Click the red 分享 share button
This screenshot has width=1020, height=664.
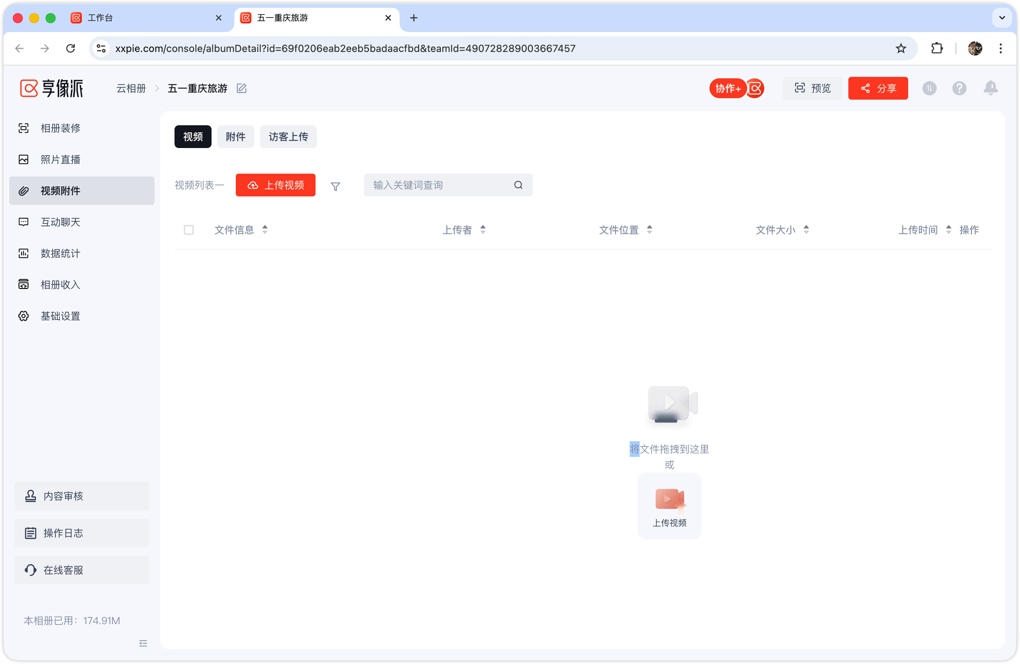click(878, 88)
